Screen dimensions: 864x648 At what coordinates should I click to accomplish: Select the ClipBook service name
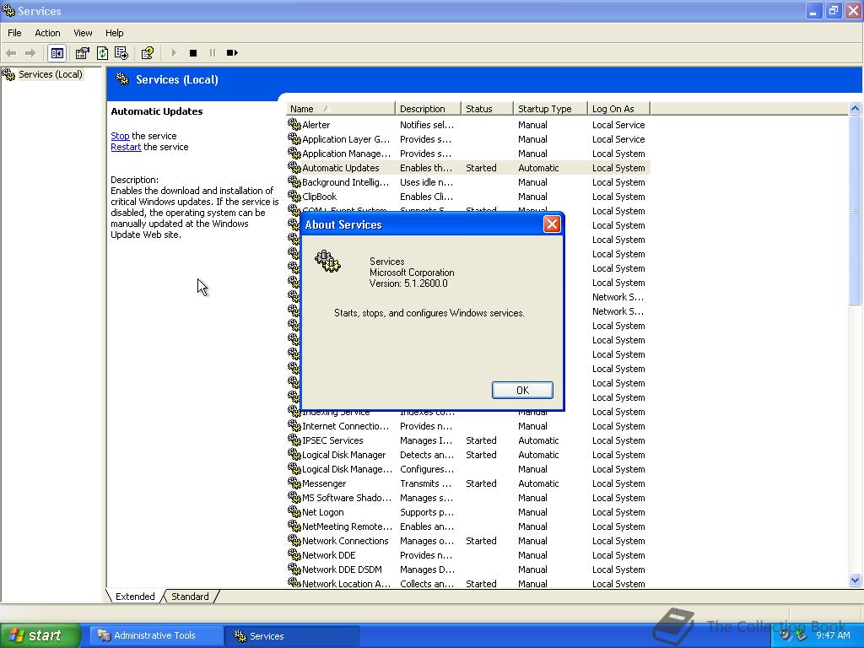319,196
